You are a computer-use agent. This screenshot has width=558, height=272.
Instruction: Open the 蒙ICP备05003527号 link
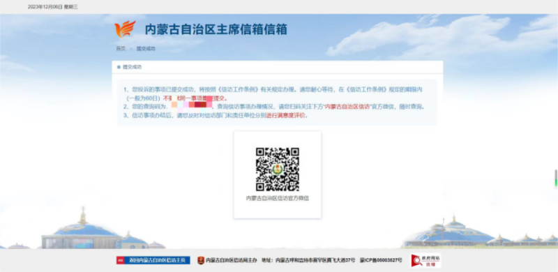[381, 260]
